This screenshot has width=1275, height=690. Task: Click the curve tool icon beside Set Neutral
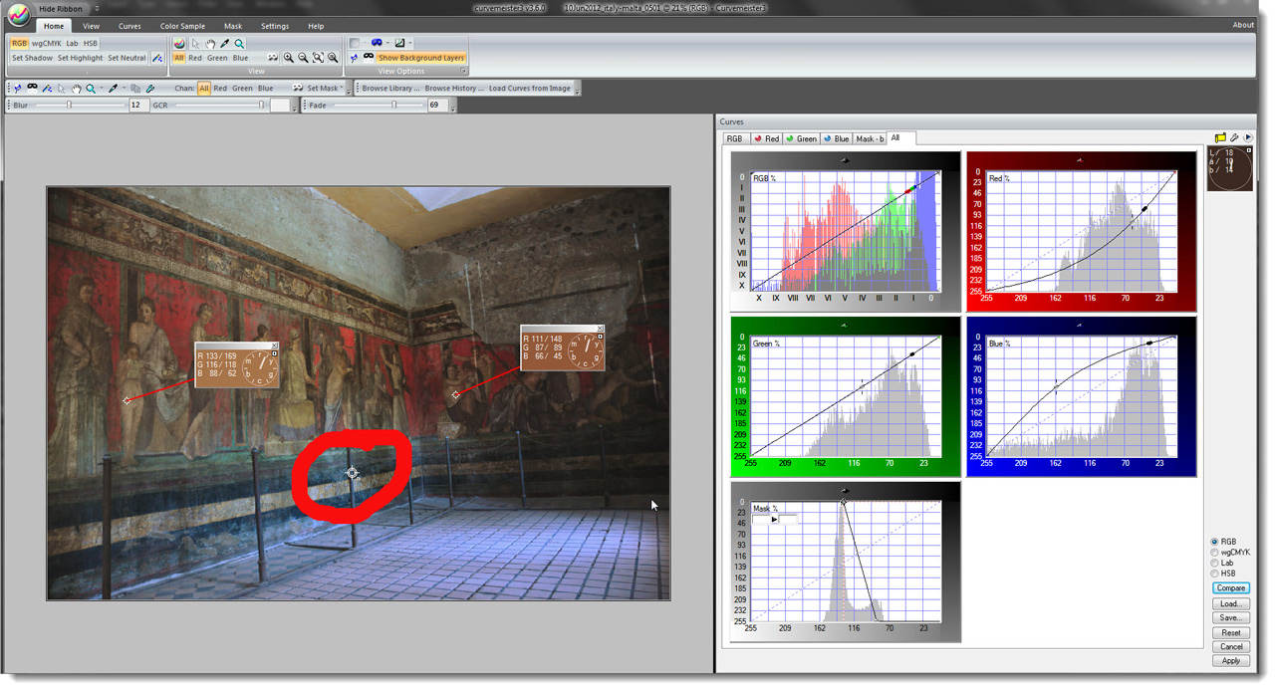[157, 58]
